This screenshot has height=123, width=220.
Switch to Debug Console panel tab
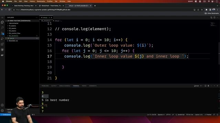pos(65,86)
